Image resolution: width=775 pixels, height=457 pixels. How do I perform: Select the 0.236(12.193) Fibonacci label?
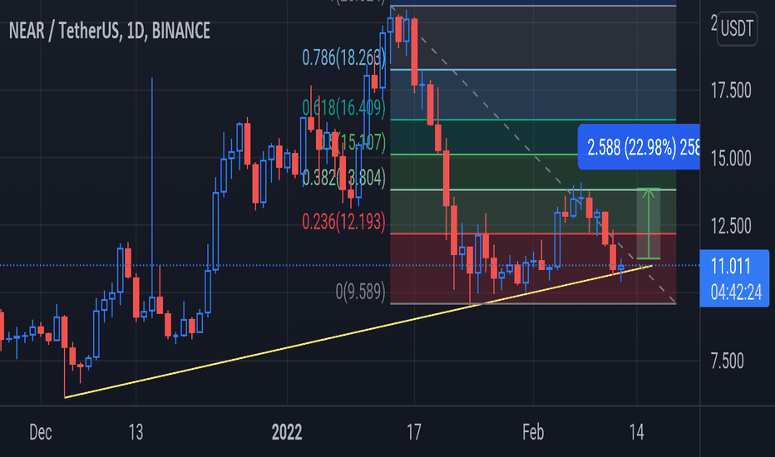[x=343, y=221]
